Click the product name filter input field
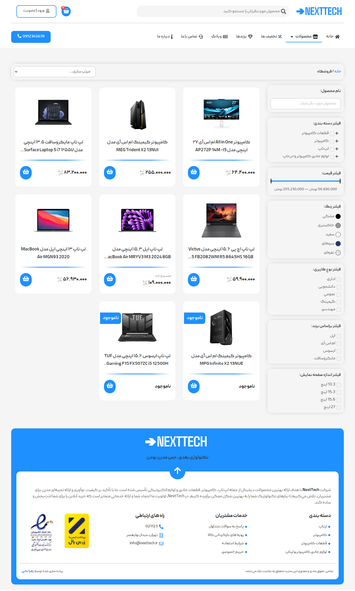The width and height of the screenshot is (355, 591). point(306,104)
